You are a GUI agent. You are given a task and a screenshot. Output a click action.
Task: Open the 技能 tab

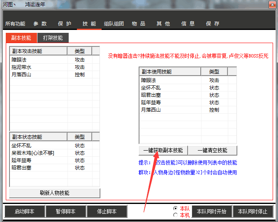click(x=89, y=24)
